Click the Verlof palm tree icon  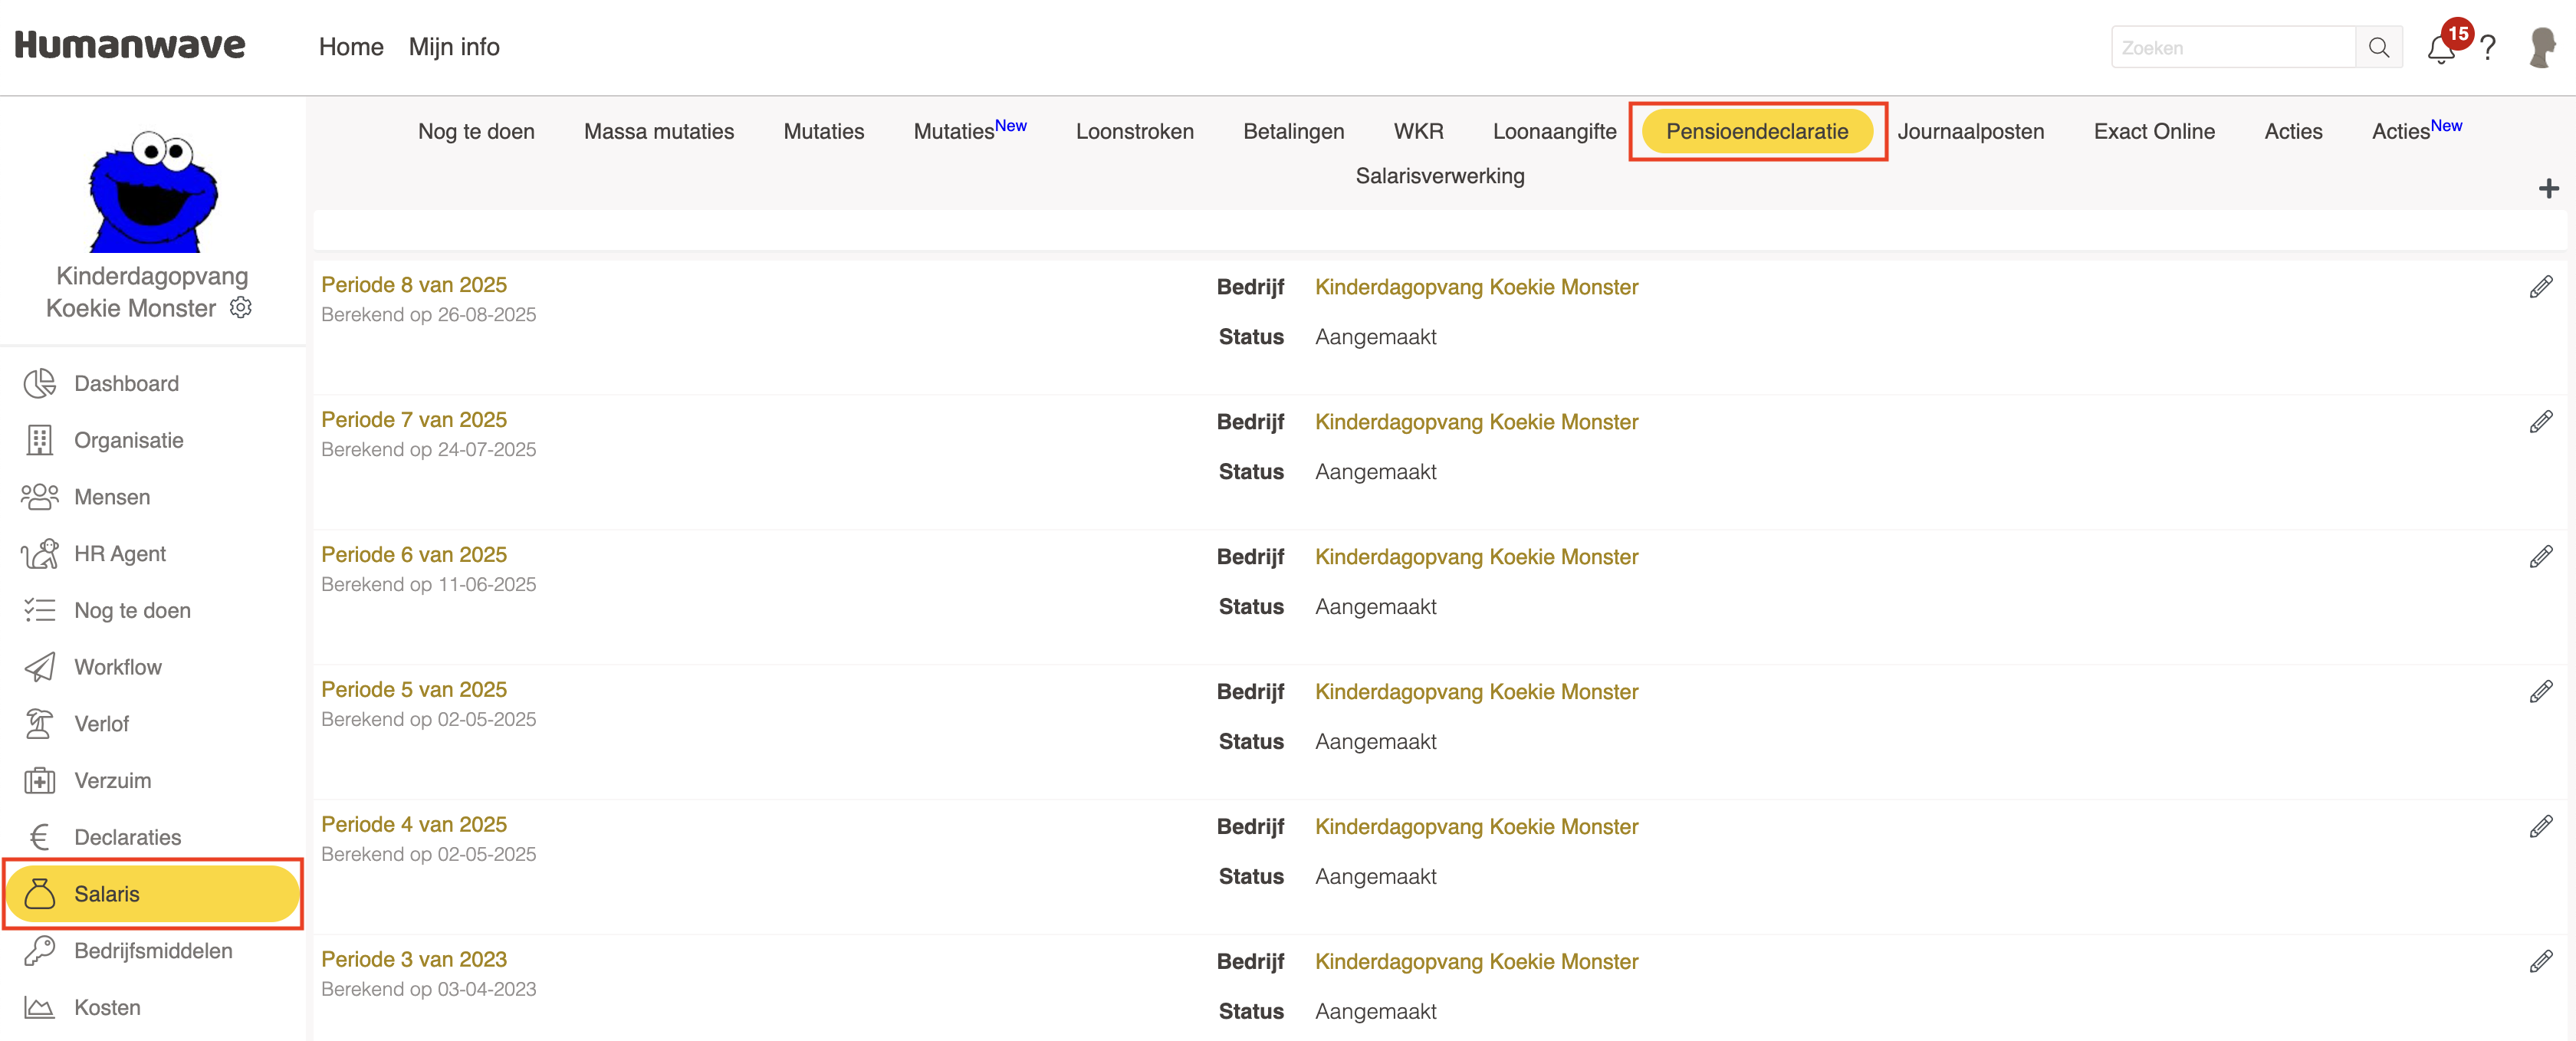pos(40,723)
